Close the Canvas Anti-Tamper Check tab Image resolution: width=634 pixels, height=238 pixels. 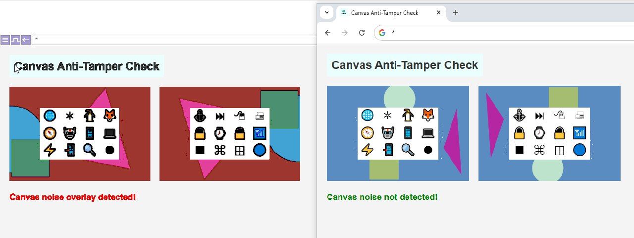tap(438, 13)
